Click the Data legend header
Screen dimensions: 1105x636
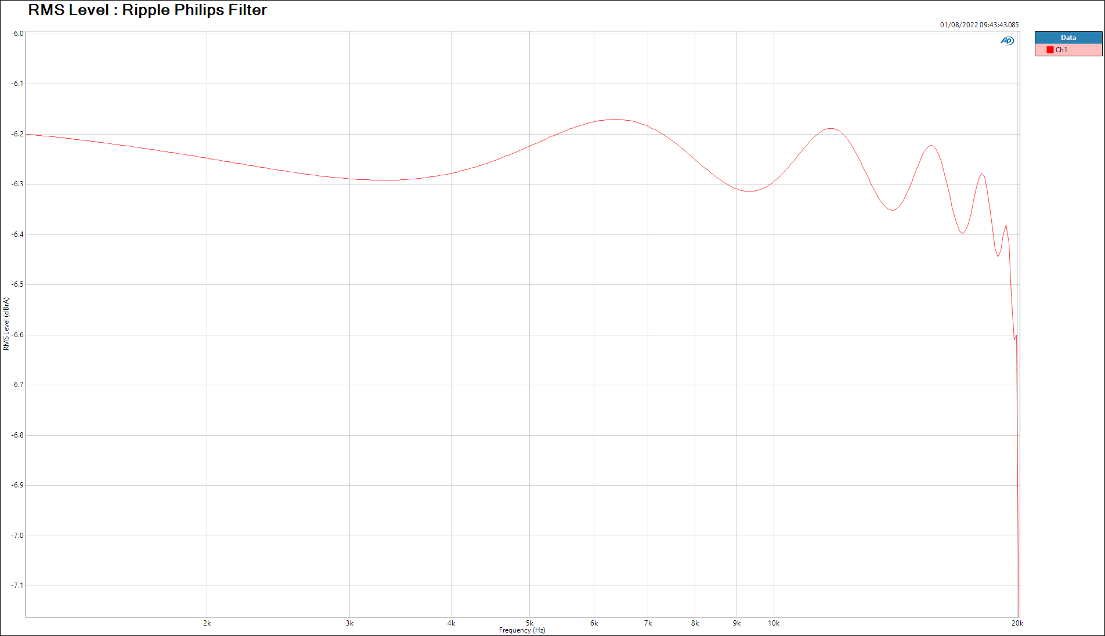[1068, 38]
